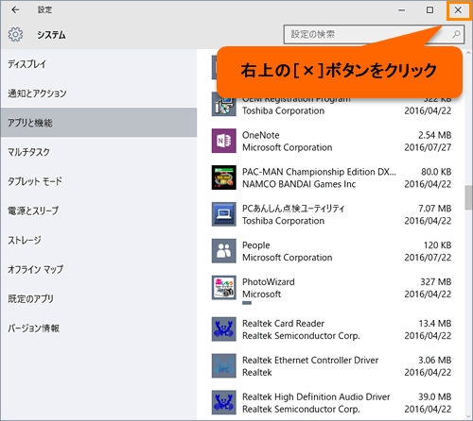Select the PCあんしん点検ユーティリティ name
Viewport: 473px width, 421px height.
pyautogui.click(x=293, y=209)
